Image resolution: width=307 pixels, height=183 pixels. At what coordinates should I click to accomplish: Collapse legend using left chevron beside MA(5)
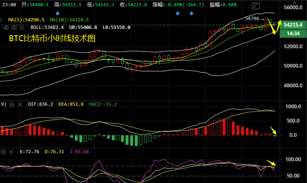pos(1,20)
